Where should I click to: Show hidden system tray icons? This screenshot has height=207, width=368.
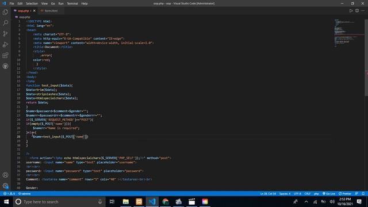(306, 202)
